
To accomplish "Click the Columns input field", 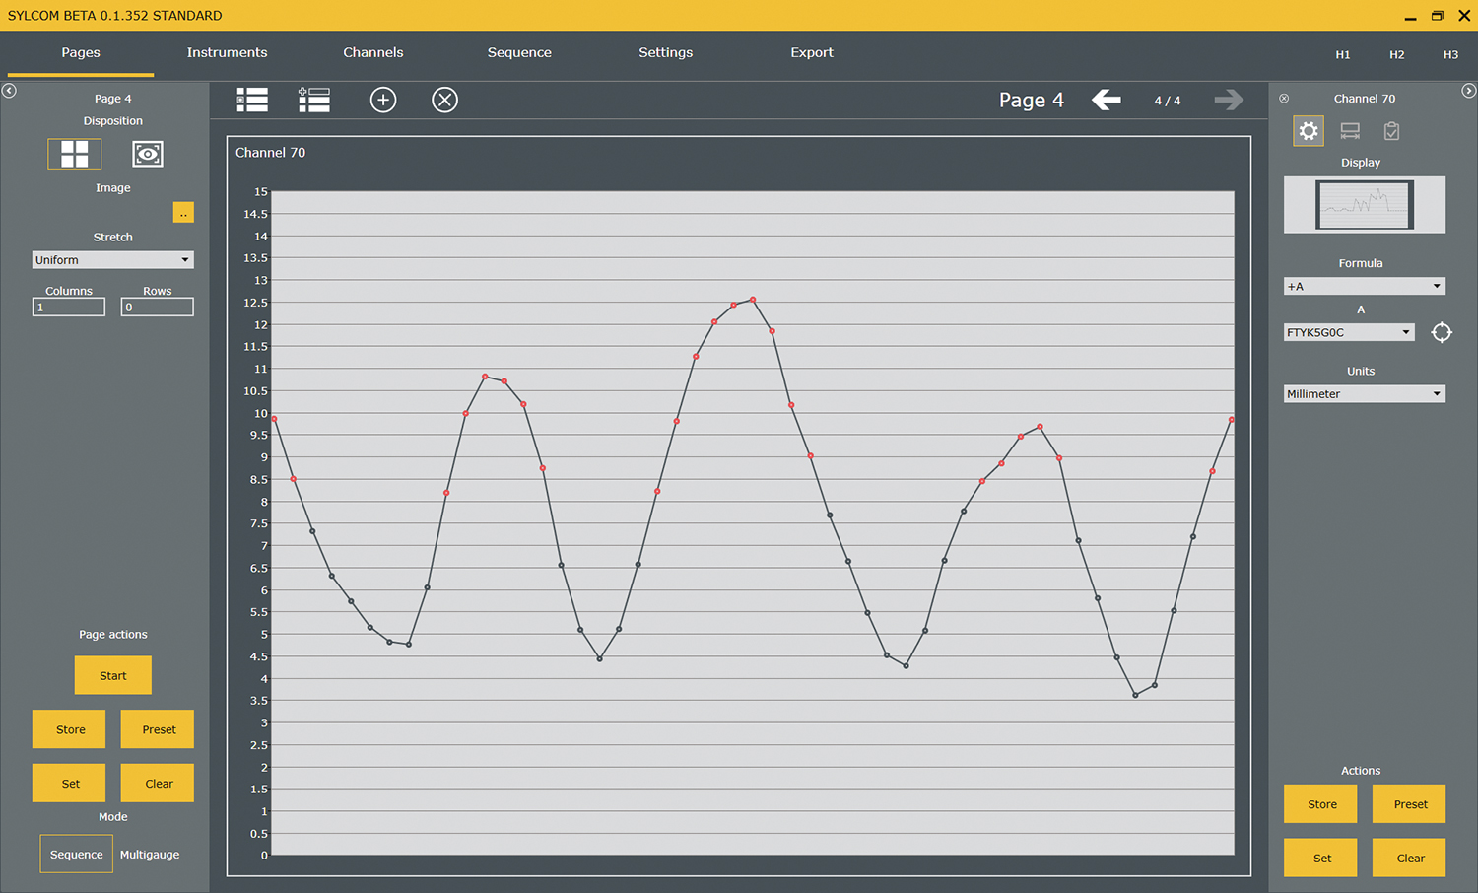I will coord(69,308).
